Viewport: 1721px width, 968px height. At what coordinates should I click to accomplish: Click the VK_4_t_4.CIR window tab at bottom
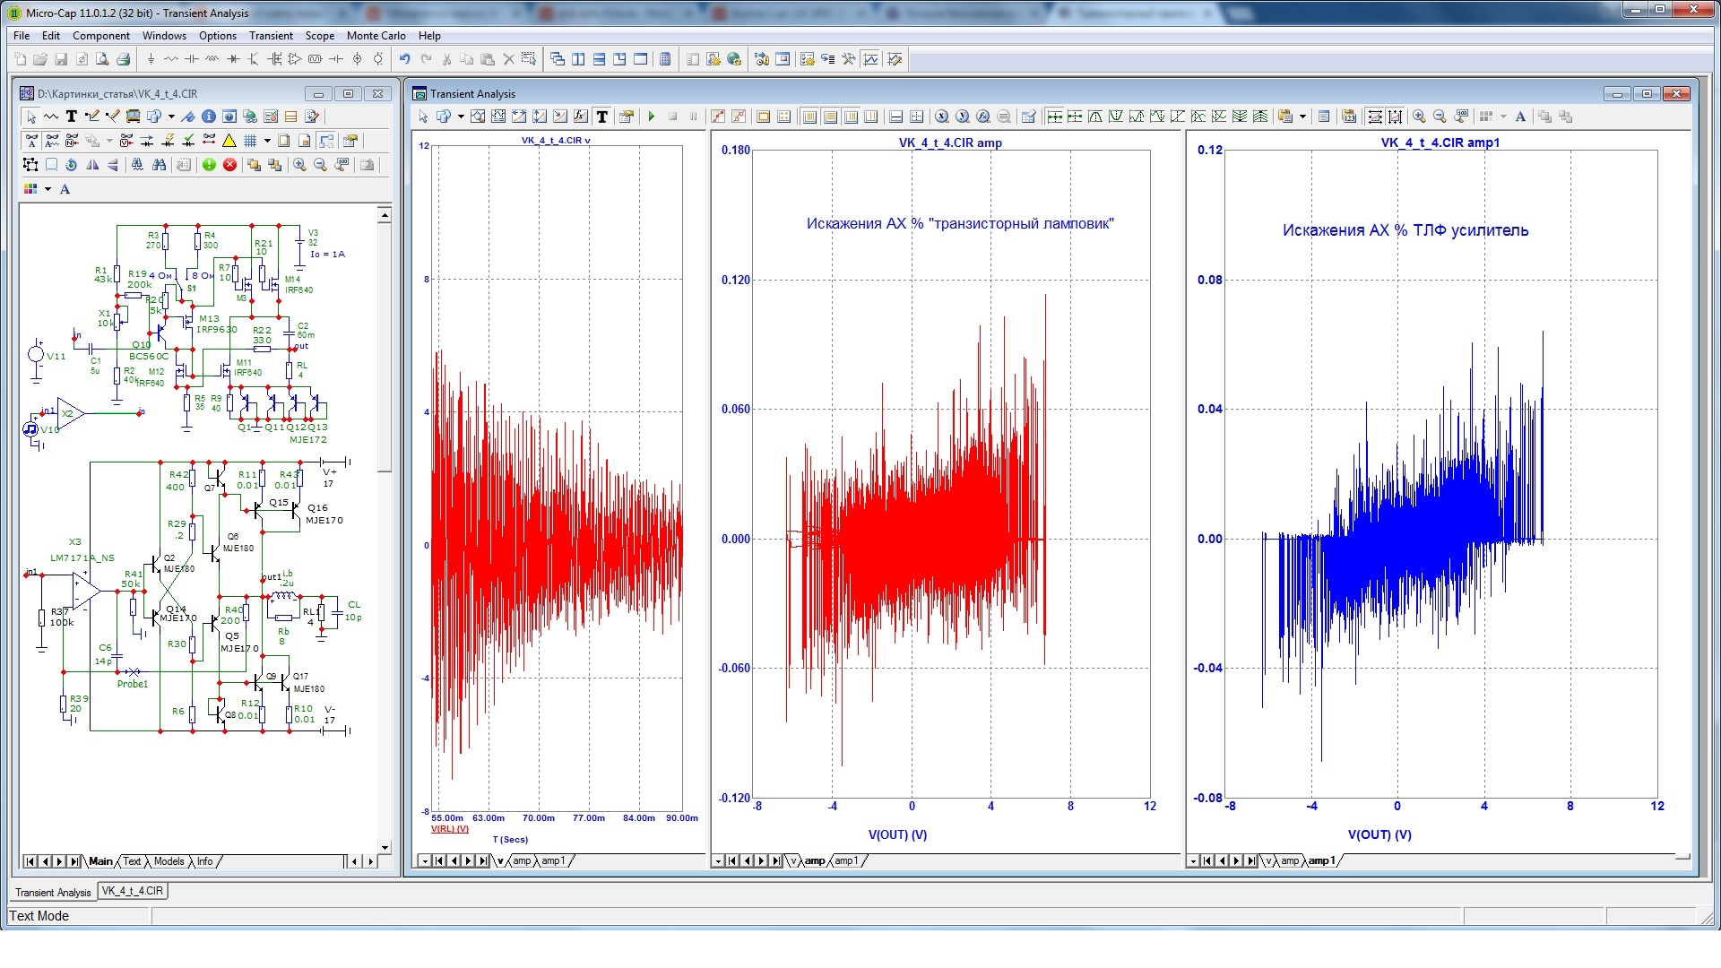[x=133, y=891]
